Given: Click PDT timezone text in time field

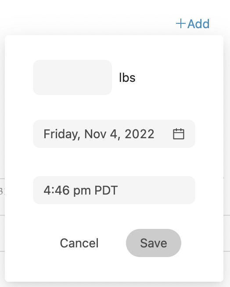Looking at the screenshot, I should point(106,190).
